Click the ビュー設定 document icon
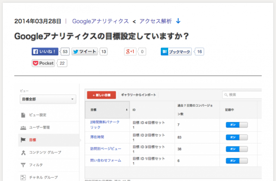Viewport: 276px width, 181px height. [x=23, y=115]
